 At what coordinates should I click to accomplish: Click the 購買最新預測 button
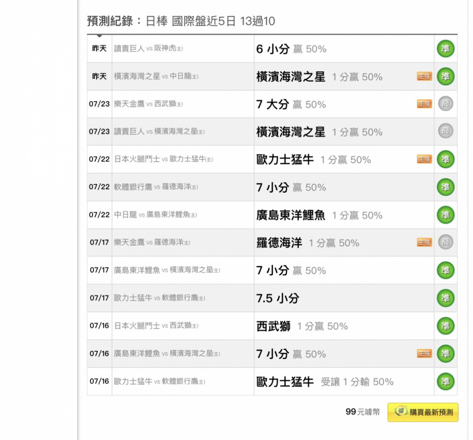(x=423, y=412)
